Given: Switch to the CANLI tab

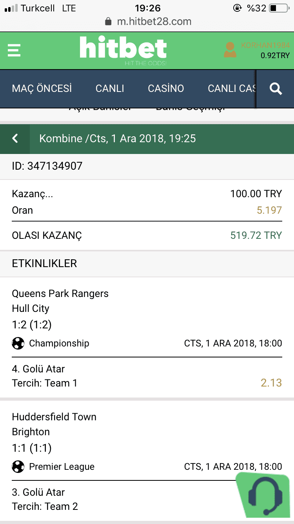Looking at the screenshot, I should point(110,88).
